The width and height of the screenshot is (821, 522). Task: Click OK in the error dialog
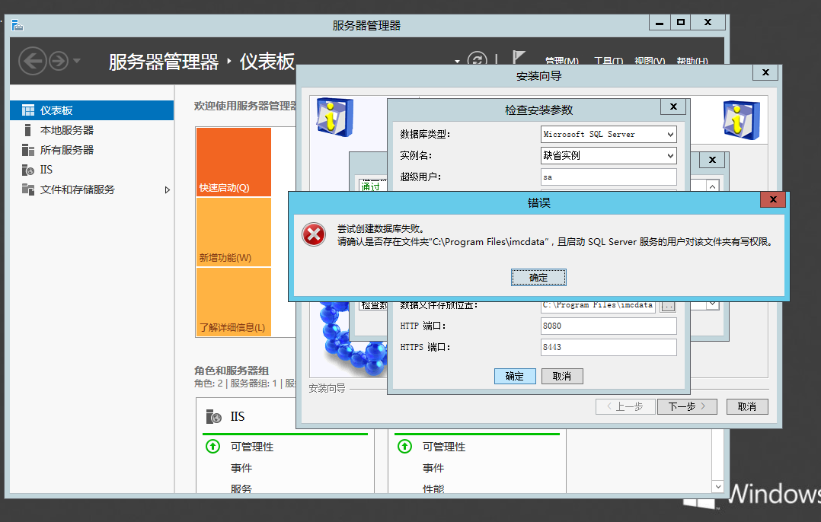538,277
